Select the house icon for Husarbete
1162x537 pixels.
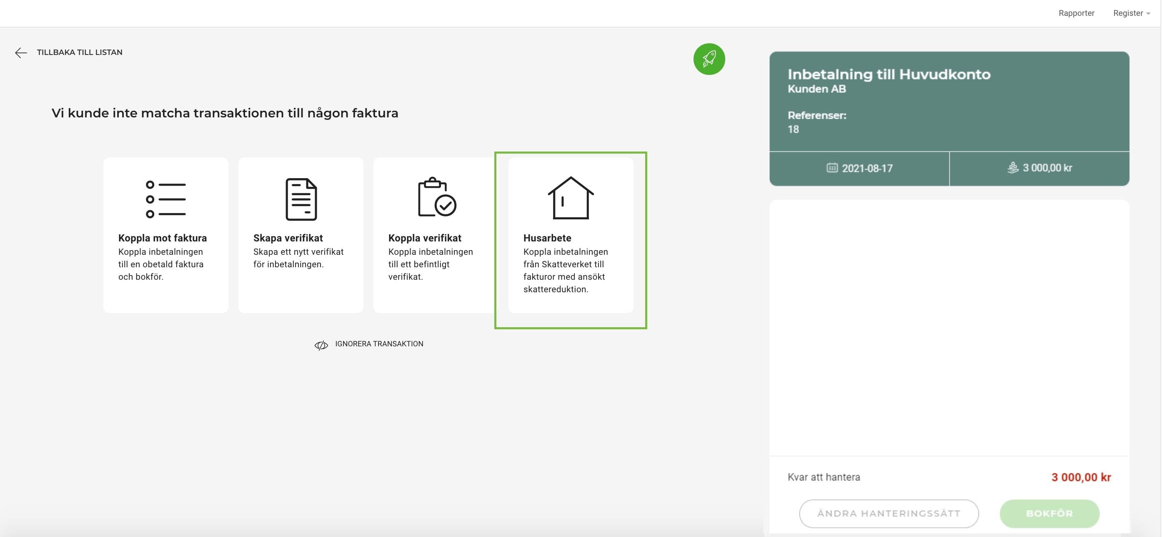571,198
